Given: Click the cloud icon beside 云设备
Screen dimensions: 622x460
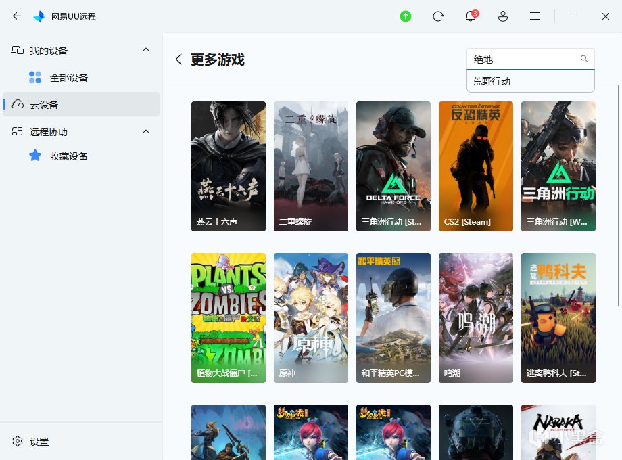Looking at the screenshot, I should (18, 104).
